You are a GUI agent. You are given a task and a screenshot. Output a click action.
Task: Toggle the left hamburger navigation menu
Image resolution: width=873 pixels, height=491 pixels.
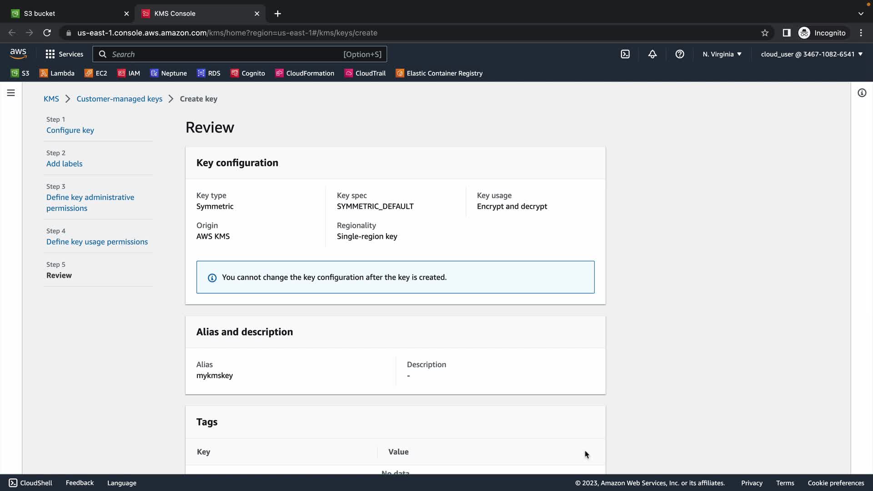[11, 93]
